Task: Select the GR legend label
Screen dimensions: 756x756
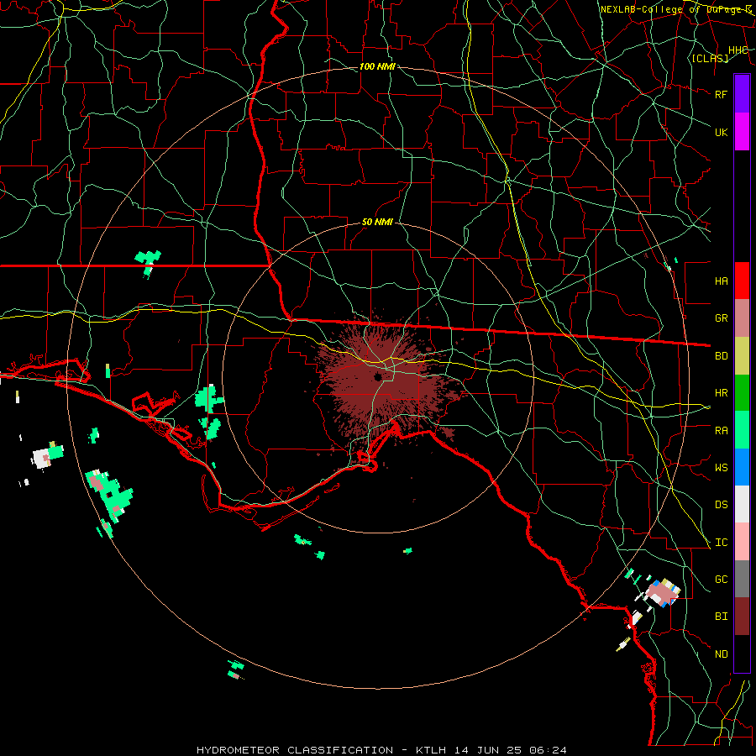Action: click(x=722, y=318)
